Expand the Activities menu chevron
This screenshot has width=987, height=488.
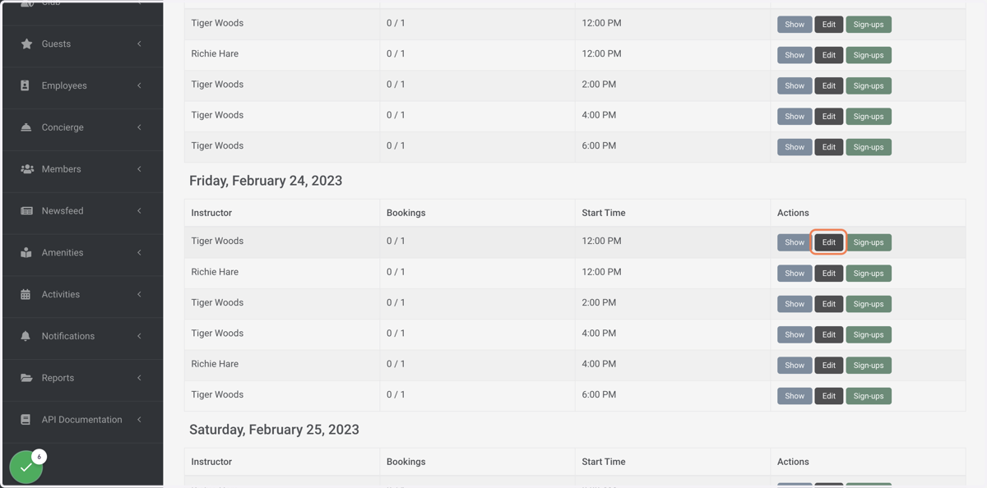139,294
